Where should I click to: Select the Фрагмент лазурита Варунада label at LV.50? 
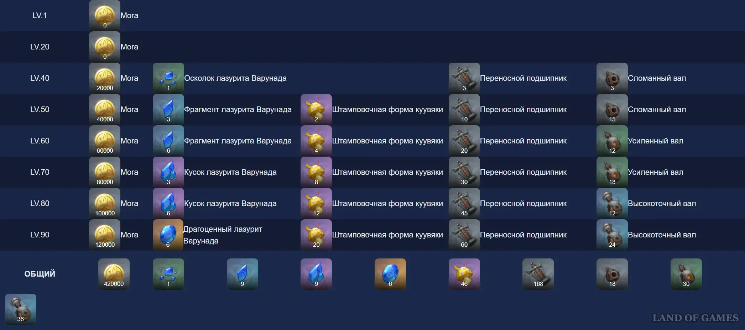click(238, 110)
